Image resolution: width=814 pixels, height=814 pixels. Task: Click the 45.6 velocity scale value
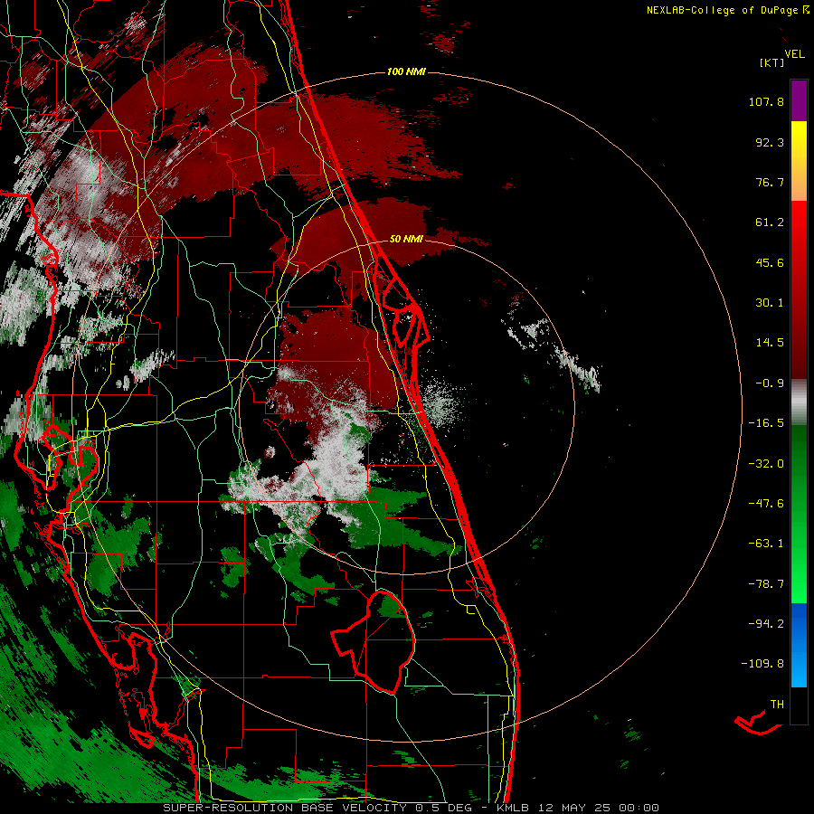tap(770, 262)
